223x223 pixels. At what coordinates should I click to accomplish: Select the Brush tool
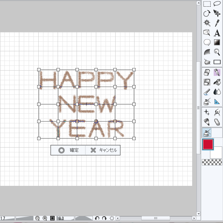click(207, 92)
